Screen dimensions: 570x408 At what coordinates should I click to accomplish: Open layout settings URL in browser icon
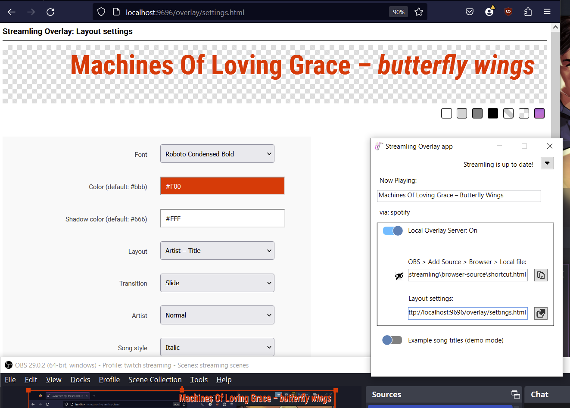click(541, 313)
